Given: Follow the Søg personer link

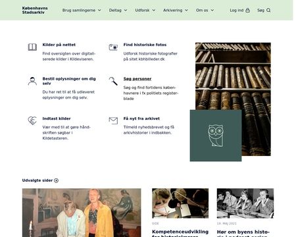Looking at the screenshot, I should point(137,78).
